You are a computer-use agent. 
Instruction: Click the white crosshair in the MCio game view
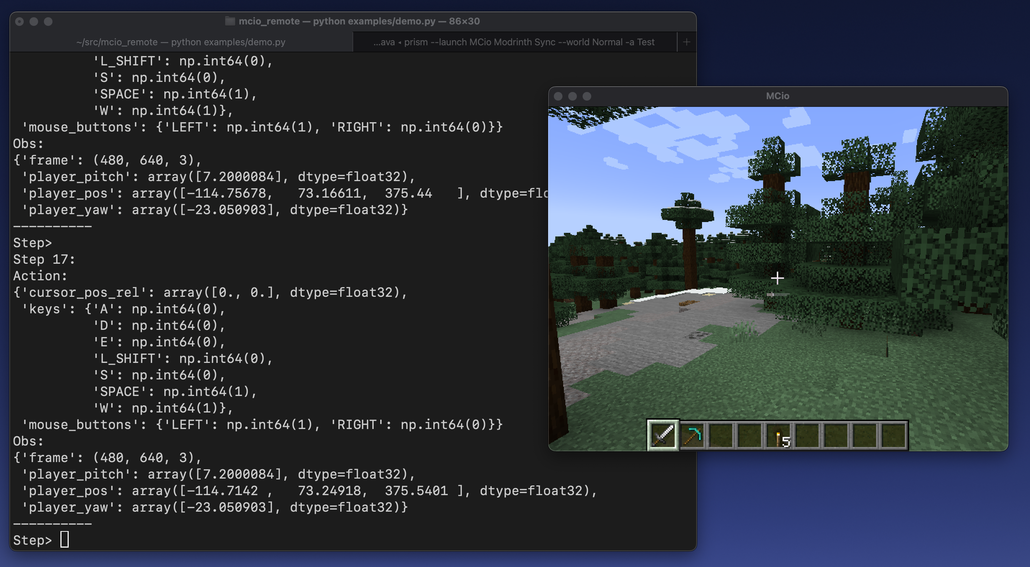tap(777, 278)
